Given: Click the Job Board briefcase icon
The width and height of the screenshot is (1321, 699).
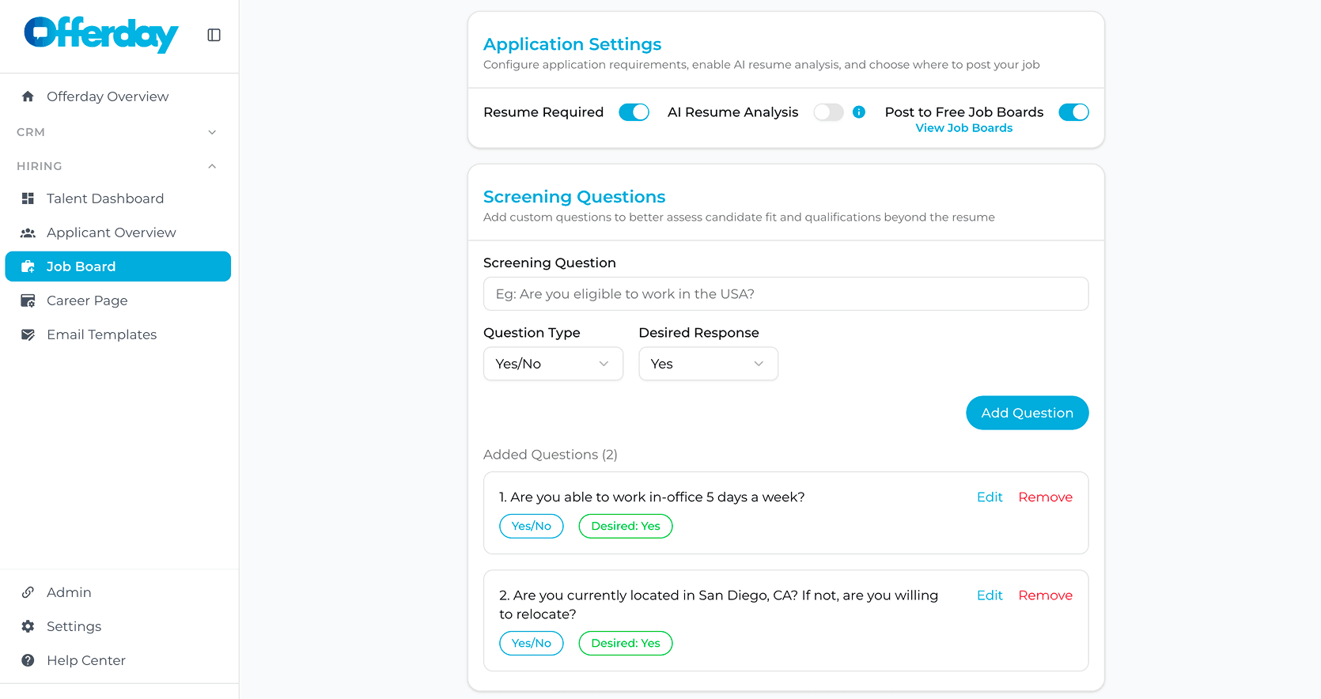Looking at the screenshot, I should tap(28, 266).
